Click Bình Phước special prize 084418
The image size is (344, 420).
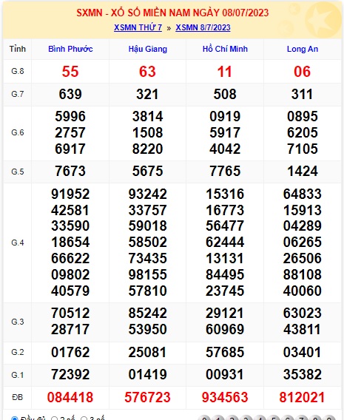[x=70, y=397]
